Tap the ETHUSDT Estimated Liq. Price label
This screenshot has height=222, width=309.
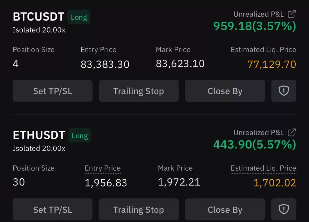coord(263,168)
